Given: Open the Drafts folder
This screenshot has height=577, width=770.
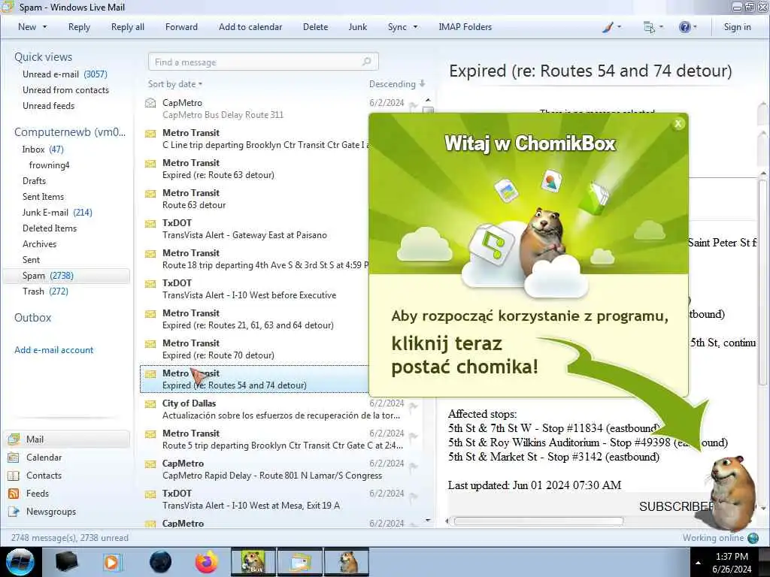Looking at the screenshot, I should click(x=34, y=180).
